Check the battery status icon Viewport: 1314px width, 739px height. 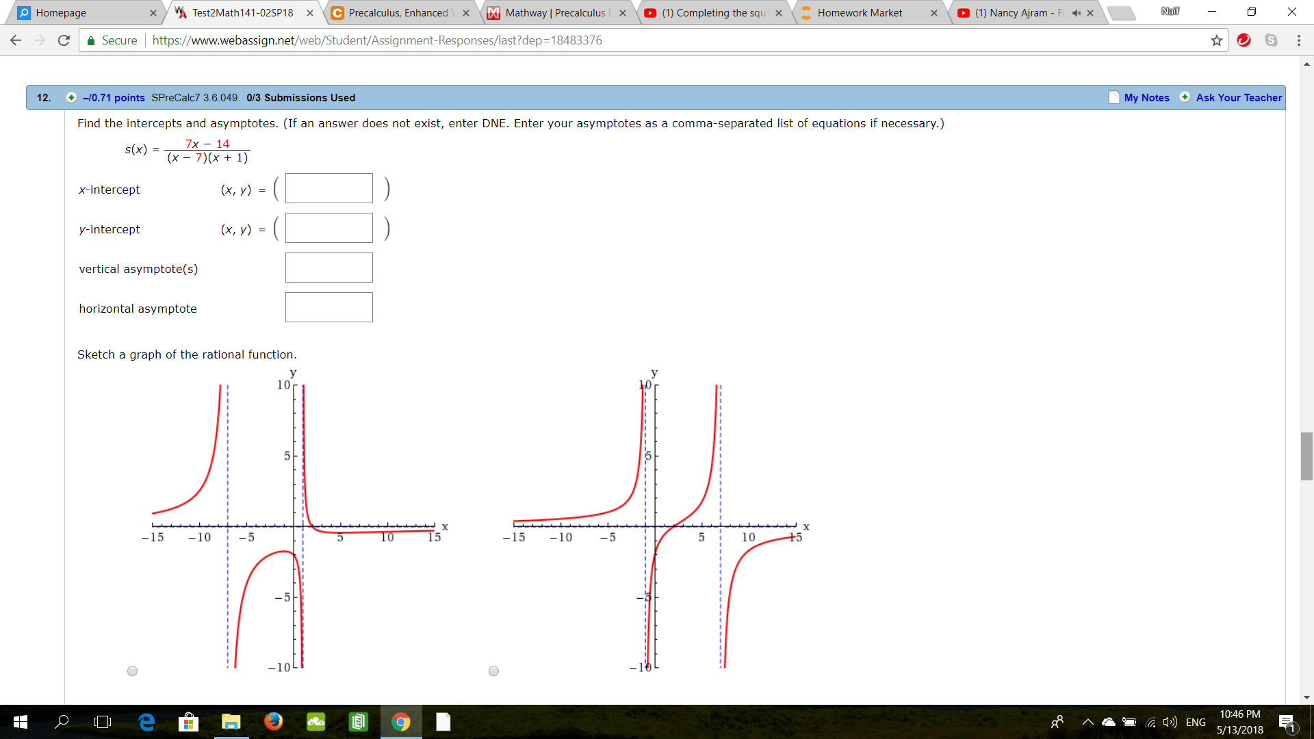pyautogui.click(x=1129, y=722)
